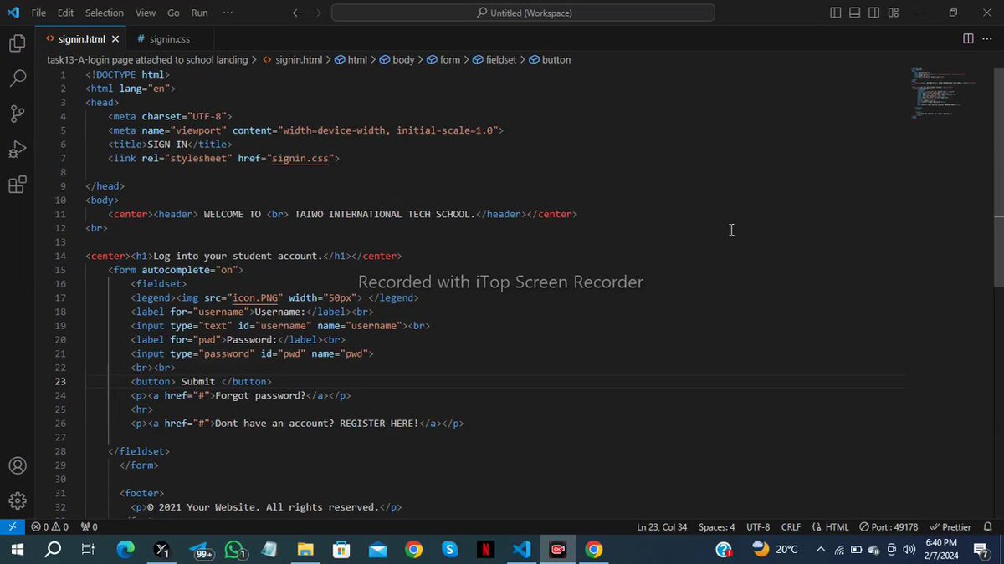Open the Source Control view
Image resolution: width=1004 pixels, height=564 pixels.
coord(17,114)
